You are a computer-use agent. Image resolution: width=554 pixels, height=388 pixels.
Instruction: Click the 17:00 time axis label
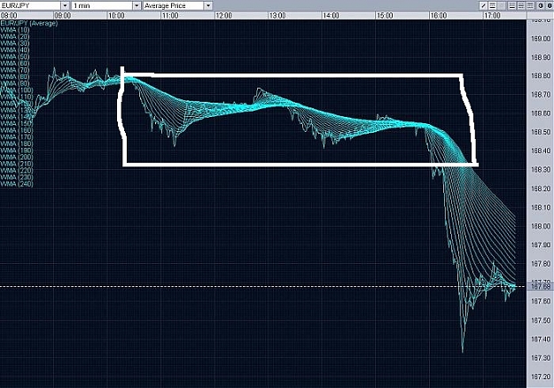492,16
